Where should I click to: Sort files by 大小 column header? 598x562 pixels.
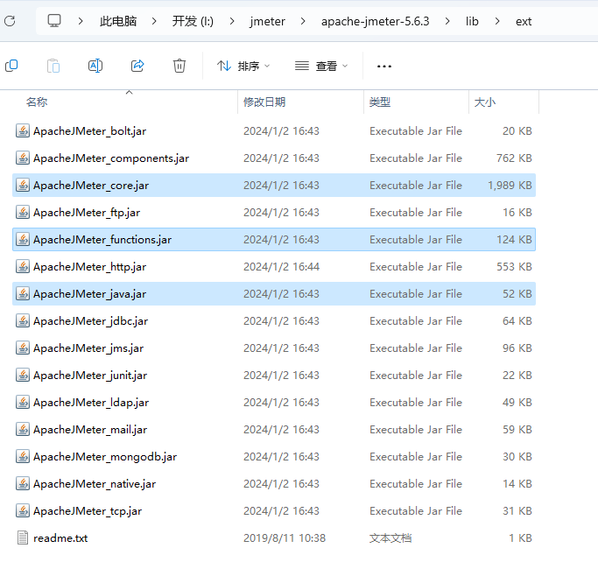point(484,102)
